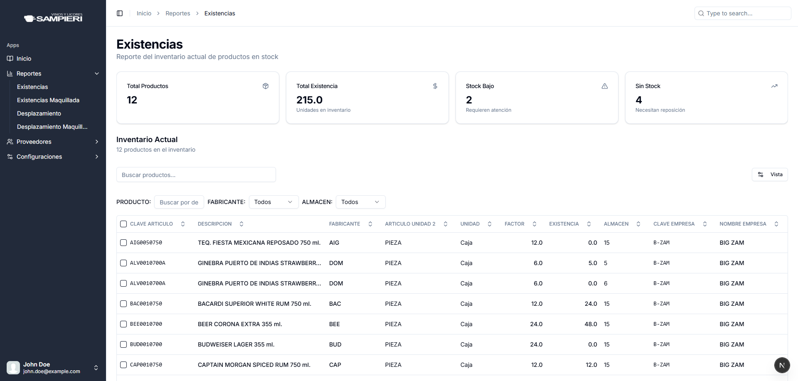Sort by the EXISTENCIA column arrows

coord(589,224)
